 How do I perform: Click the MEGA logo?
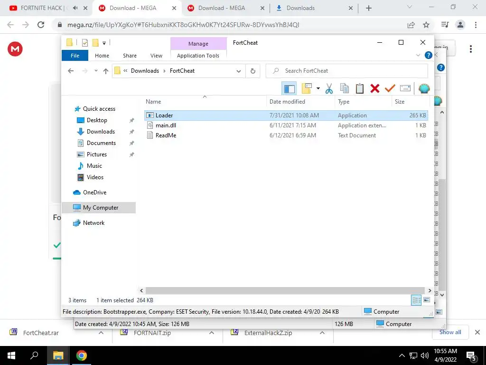(x=15, y=49)
